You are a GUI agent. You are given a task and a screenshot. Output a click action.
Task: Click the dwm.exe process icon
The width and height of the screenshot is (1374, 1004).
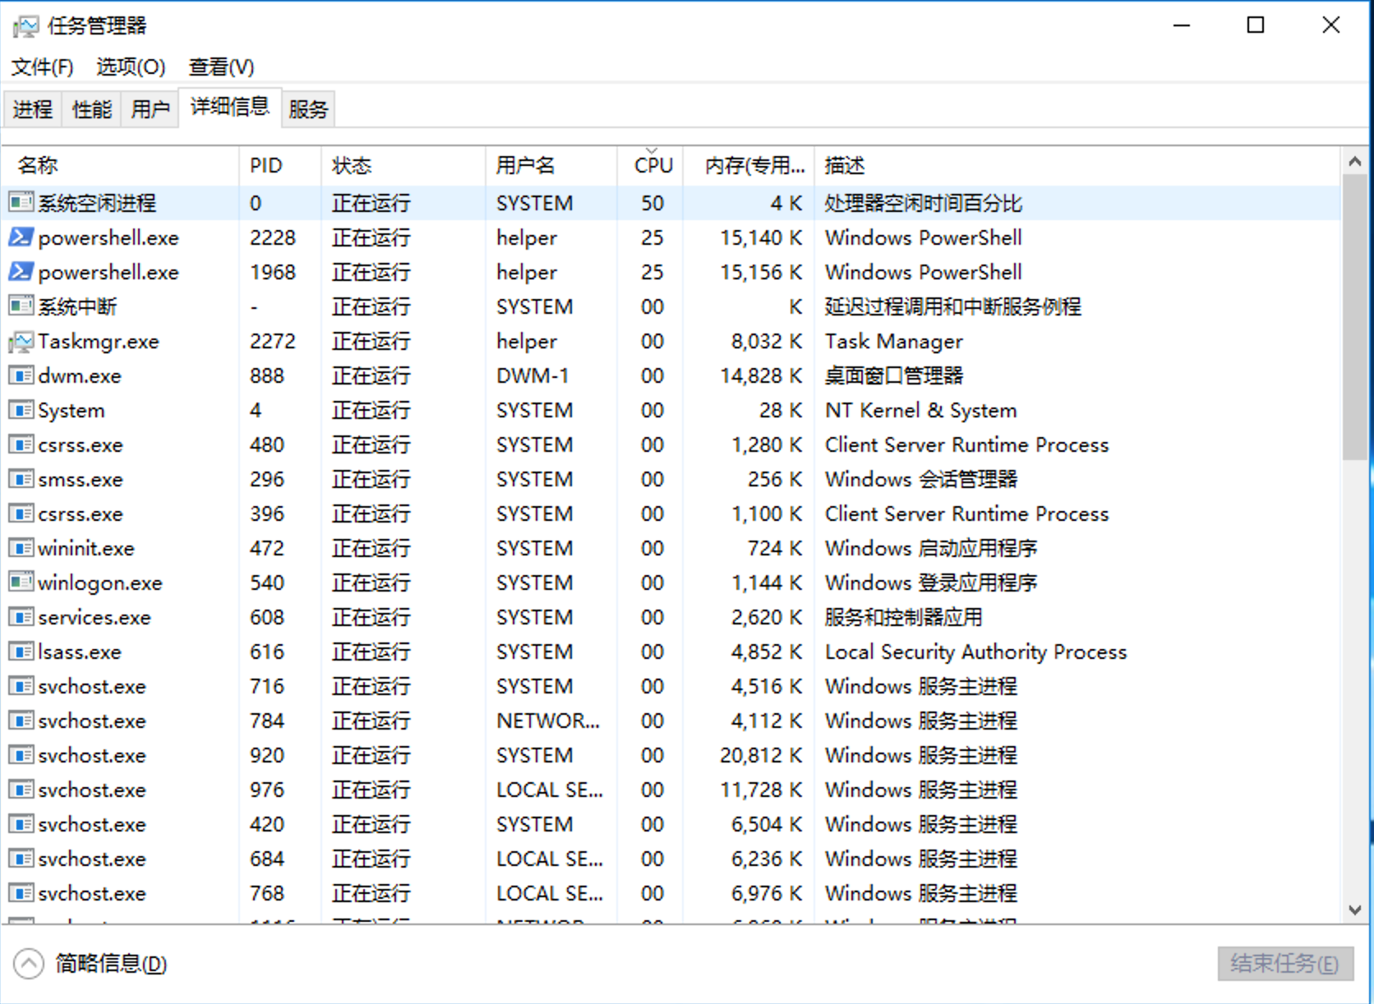click(x=21, y=375)
